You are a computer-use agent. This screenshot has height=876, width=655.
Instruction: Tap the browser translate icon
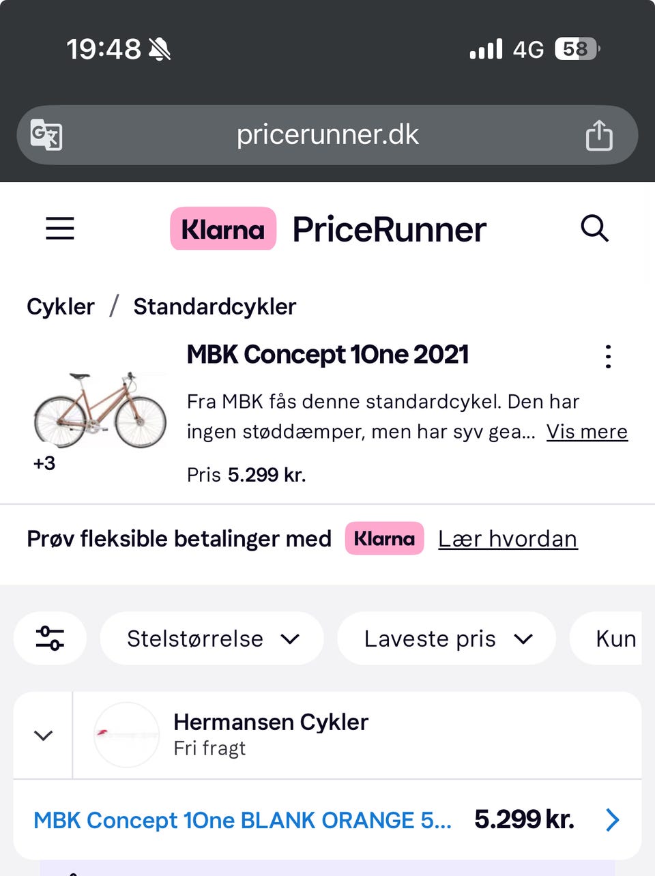point(46,134)
